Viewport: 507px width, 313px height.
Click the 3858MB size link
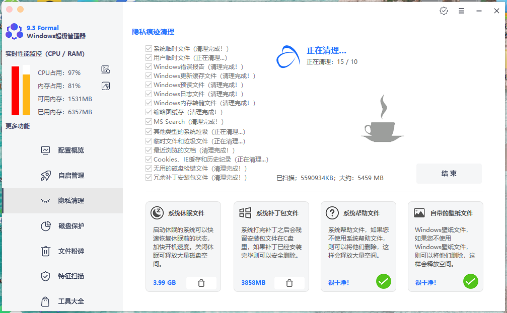point(253,283)
